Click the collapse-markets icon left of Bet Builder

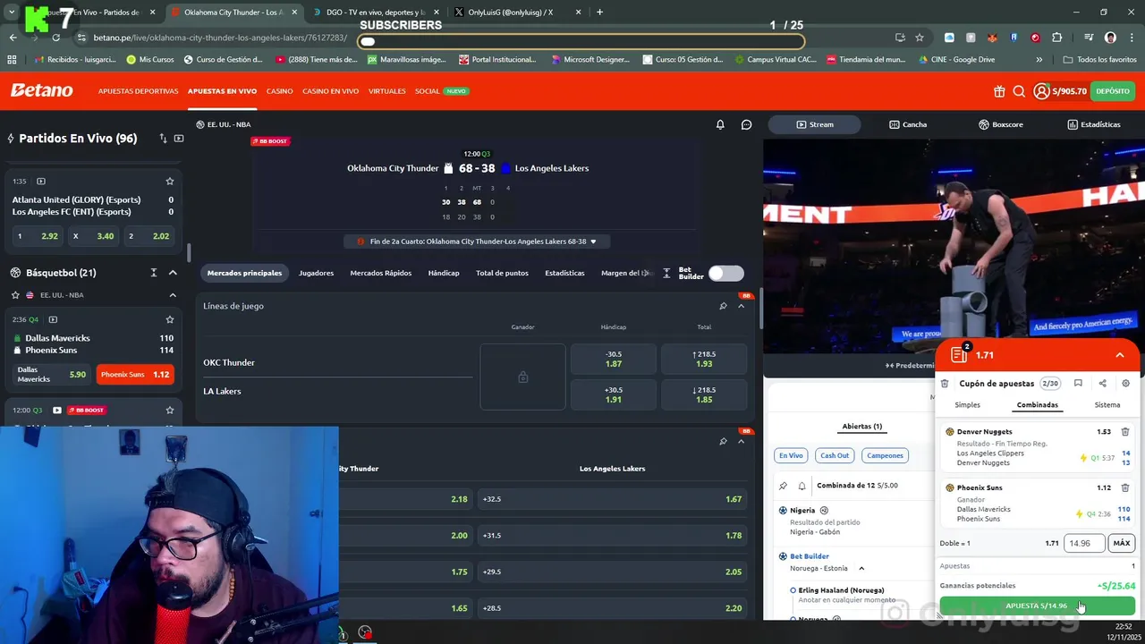pyautogui.click(x=666, y=274)
